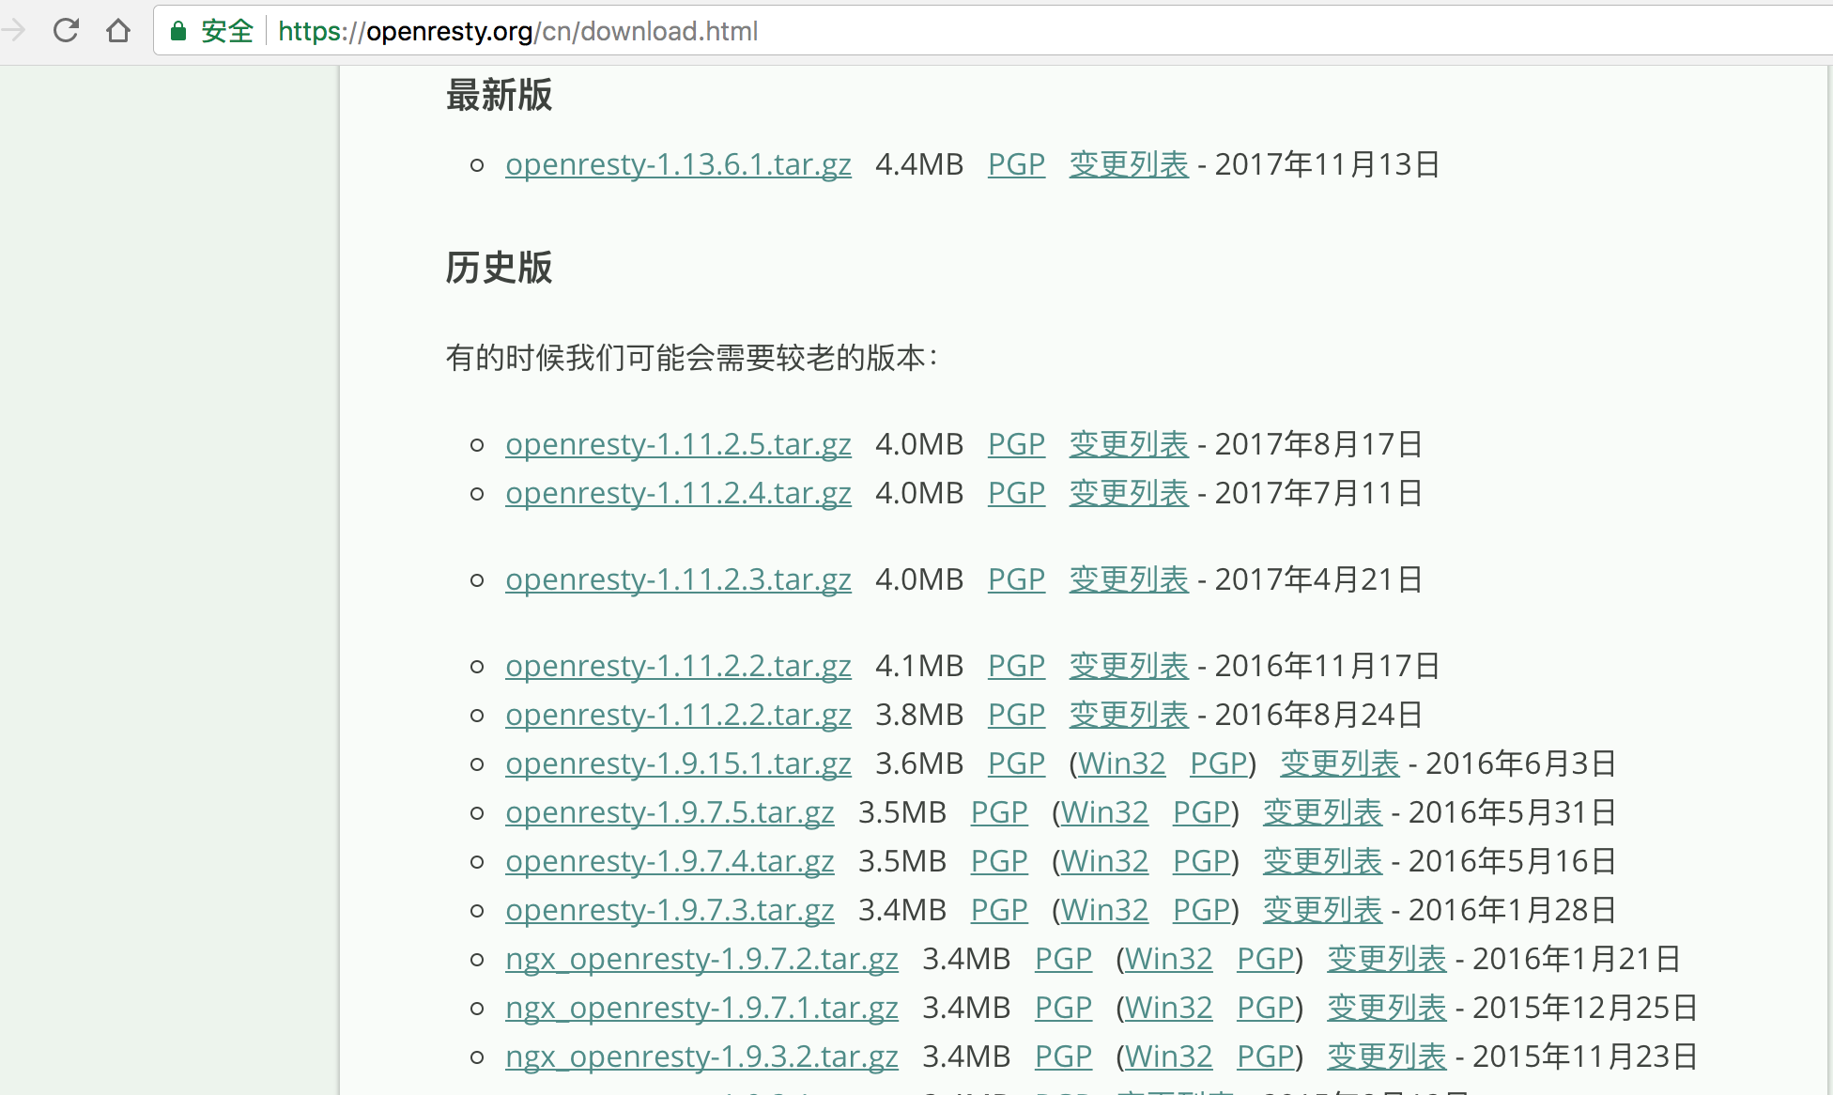Viewport: 1833px width, 1095px height.
Task: Download the 4.1MB openresty-1.11.2.2.tar.gz
Action: [678, 666]
